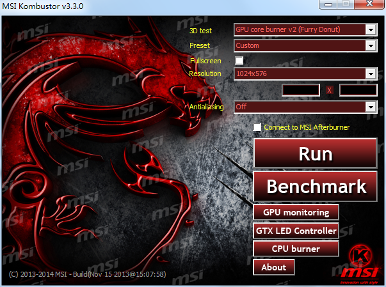Open GPU monitoring

pyautogui.click(x=296, y=212)
